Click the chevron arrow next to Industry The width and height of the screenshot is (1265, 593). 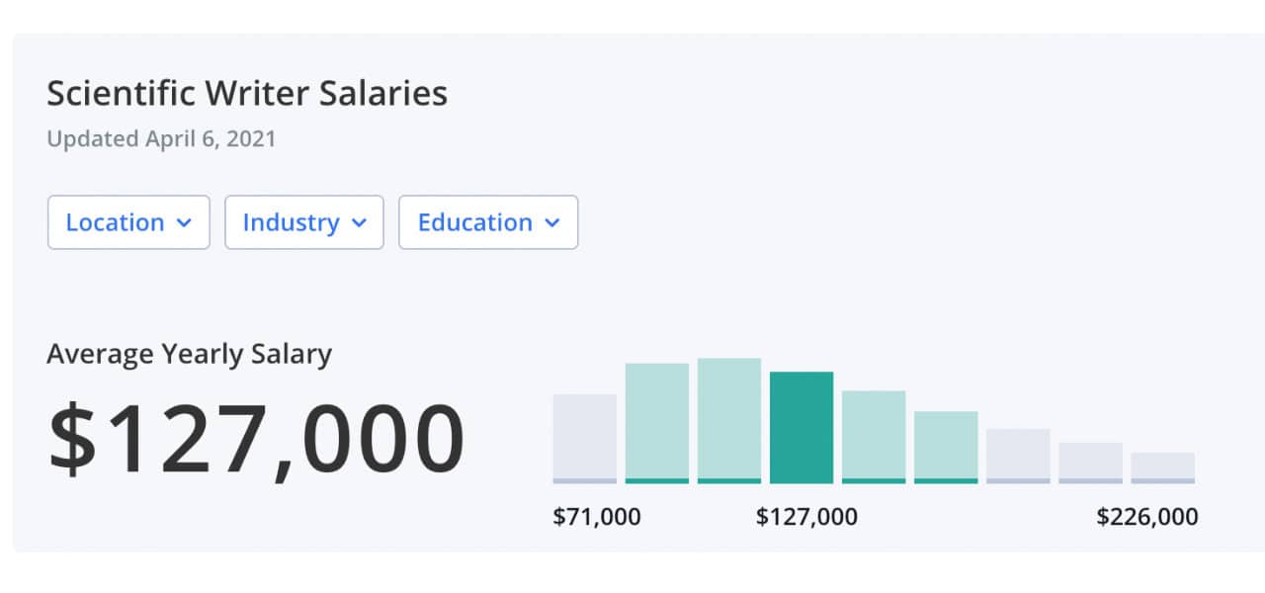pyautogui.click(x=360, y=223)
